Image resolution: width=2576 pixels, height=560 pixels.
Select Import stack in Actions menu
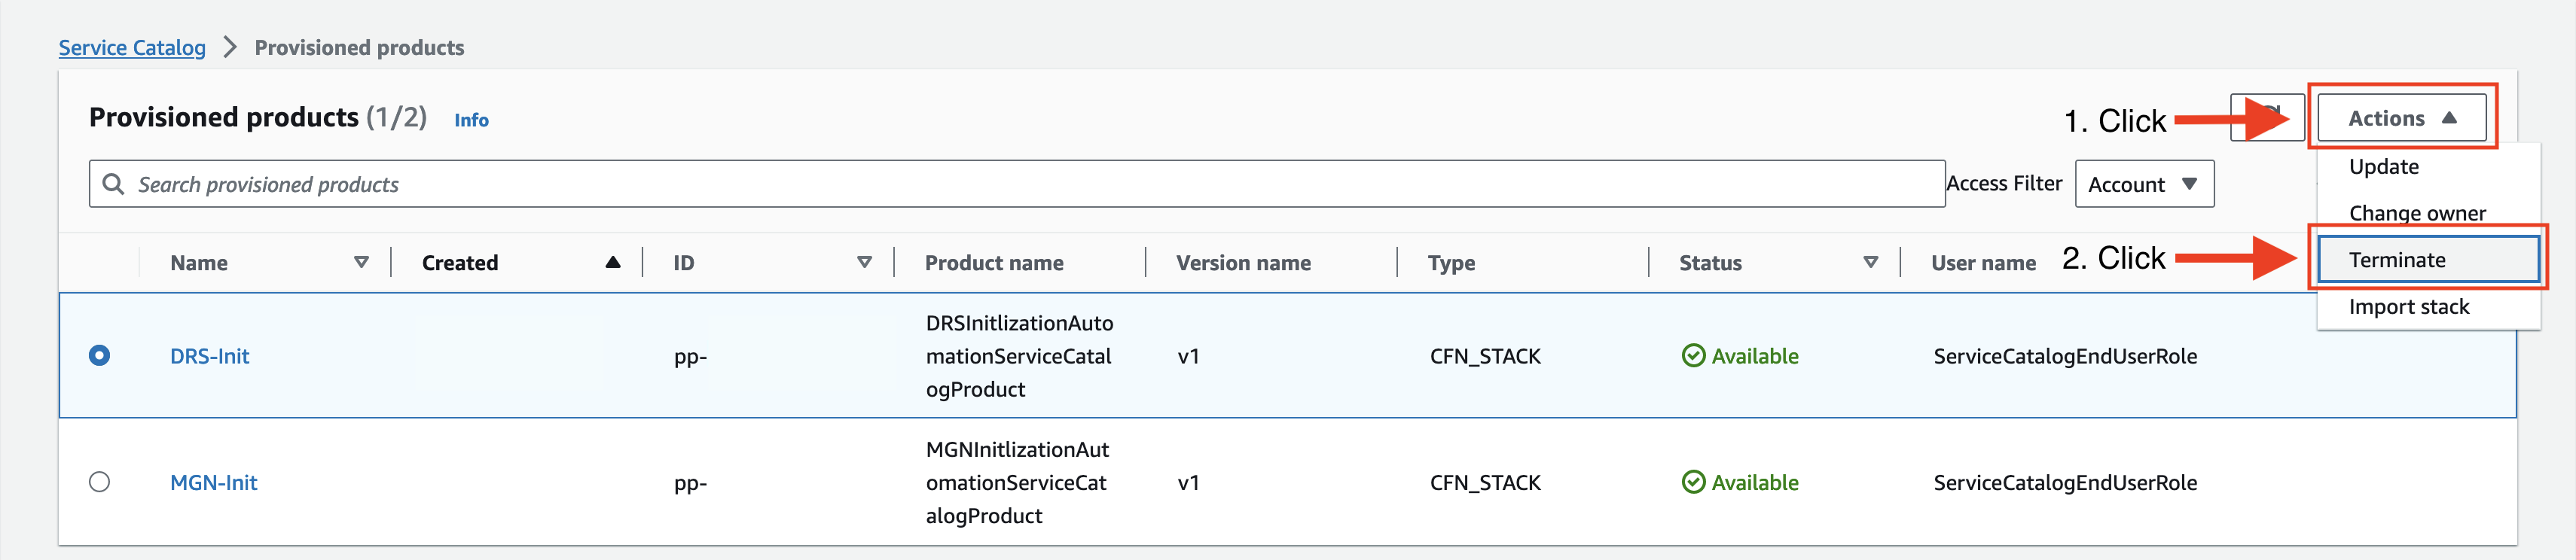coord(2408,307)
